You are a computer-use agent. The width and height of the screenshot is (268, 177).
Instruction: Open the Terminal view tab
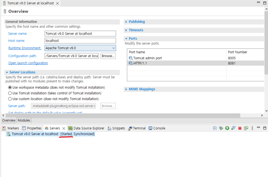[x=137, y=128]
